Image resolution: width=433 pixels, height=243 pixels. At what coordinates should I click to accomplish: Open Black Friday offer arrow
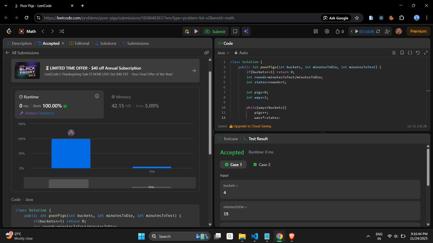pos(194,71)
